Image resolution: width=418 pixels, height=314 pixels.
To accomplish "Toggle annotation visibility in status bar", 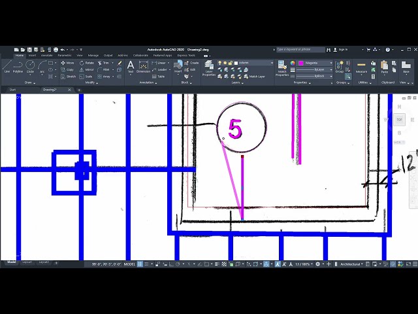I will (278, 264).
